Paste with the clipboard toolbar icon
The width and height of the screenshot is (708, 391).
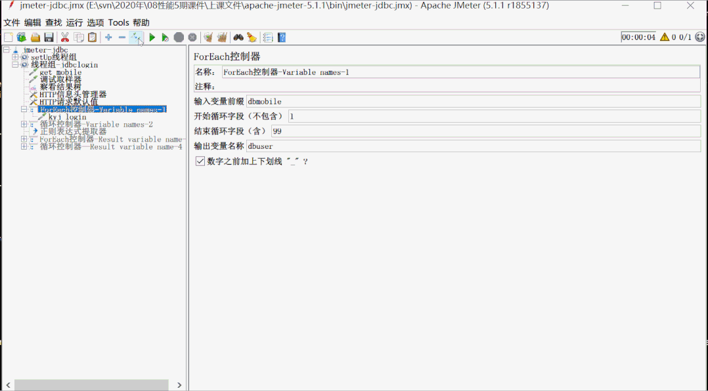point(92,37)
